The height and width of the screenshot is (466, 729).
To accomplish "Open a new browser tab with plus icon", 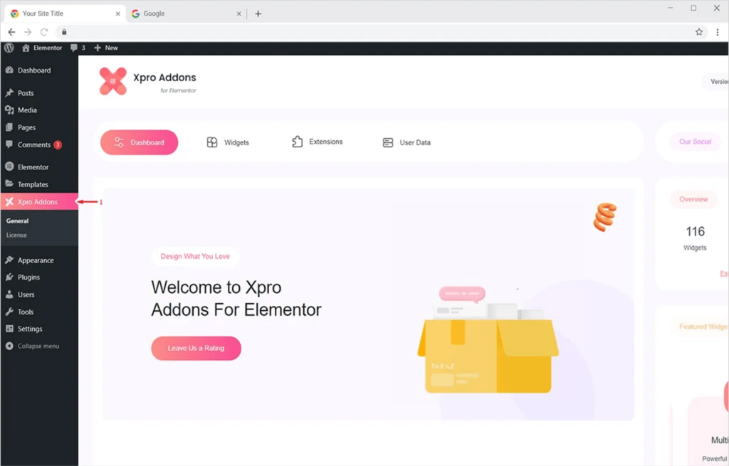I will coord(258,14).
